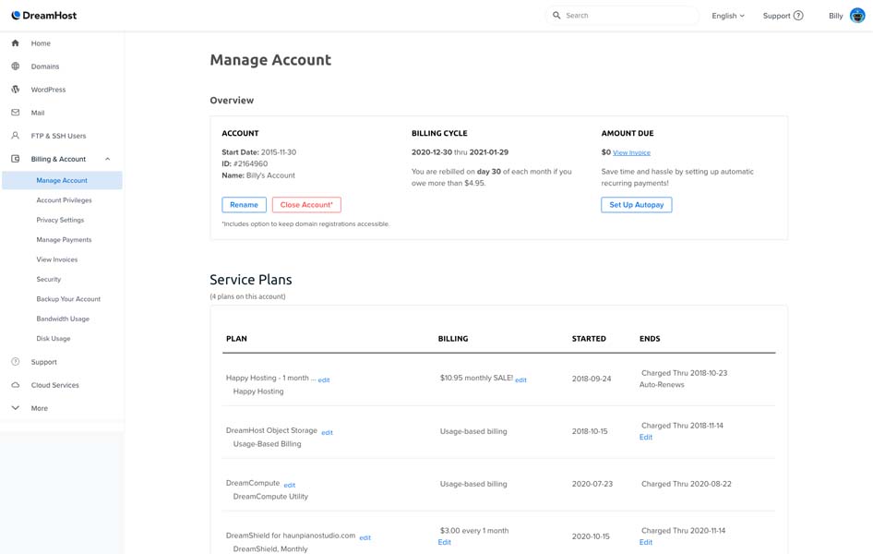Click the Support question mark icon in sidebar
Image resolution: width=873 pixels, height=554 pixels.
(x=16, y=362)
